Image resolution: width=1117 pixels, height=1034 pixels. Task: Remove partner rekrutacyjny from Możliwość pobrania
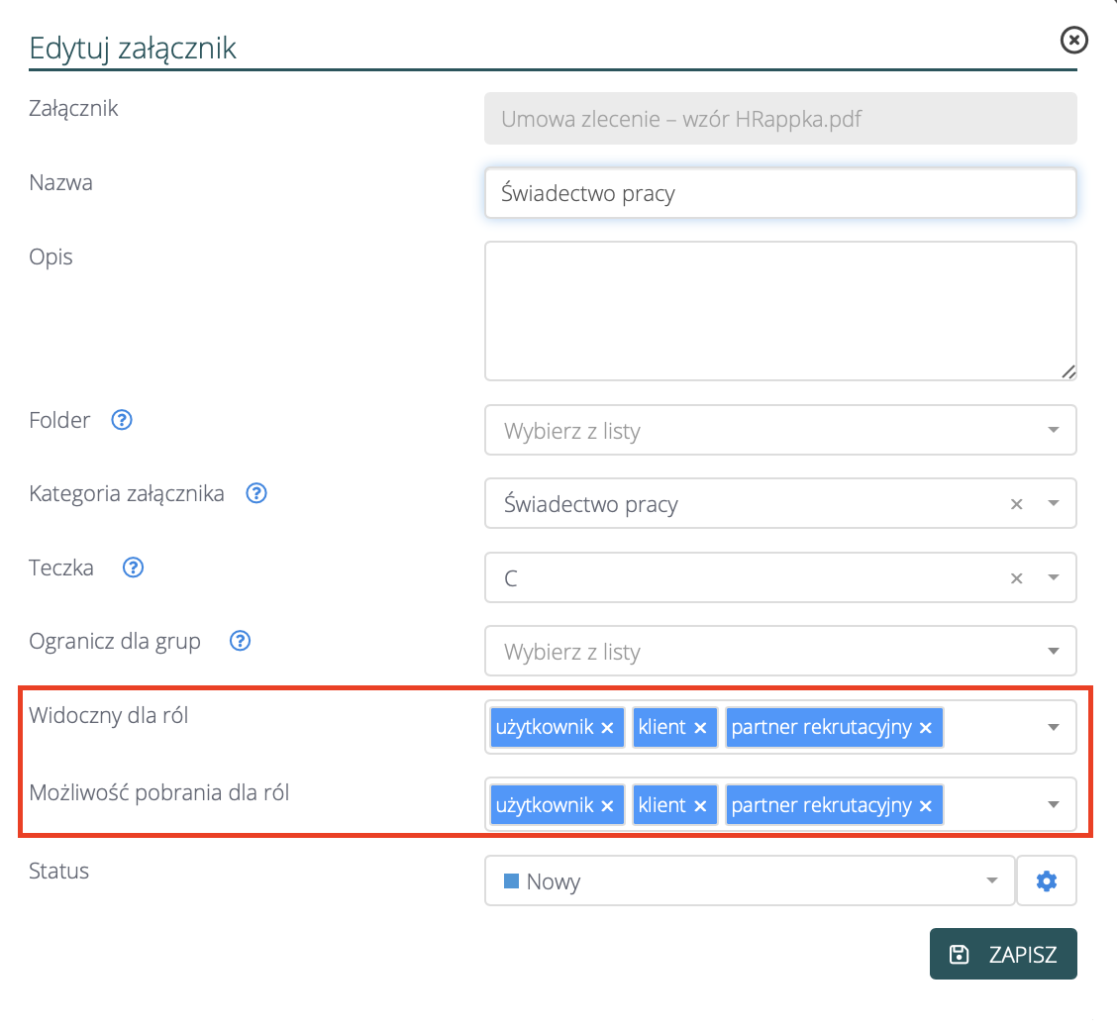(926, 805)
